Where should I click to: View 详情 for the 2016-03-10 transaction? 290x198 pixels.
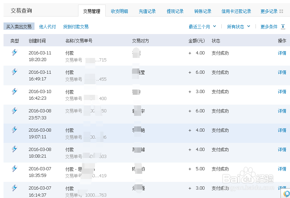click(x=282, y=92)
